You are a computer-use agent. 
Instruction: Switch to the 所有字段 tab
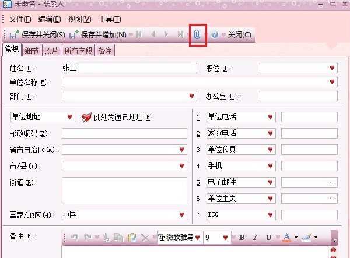78,50
